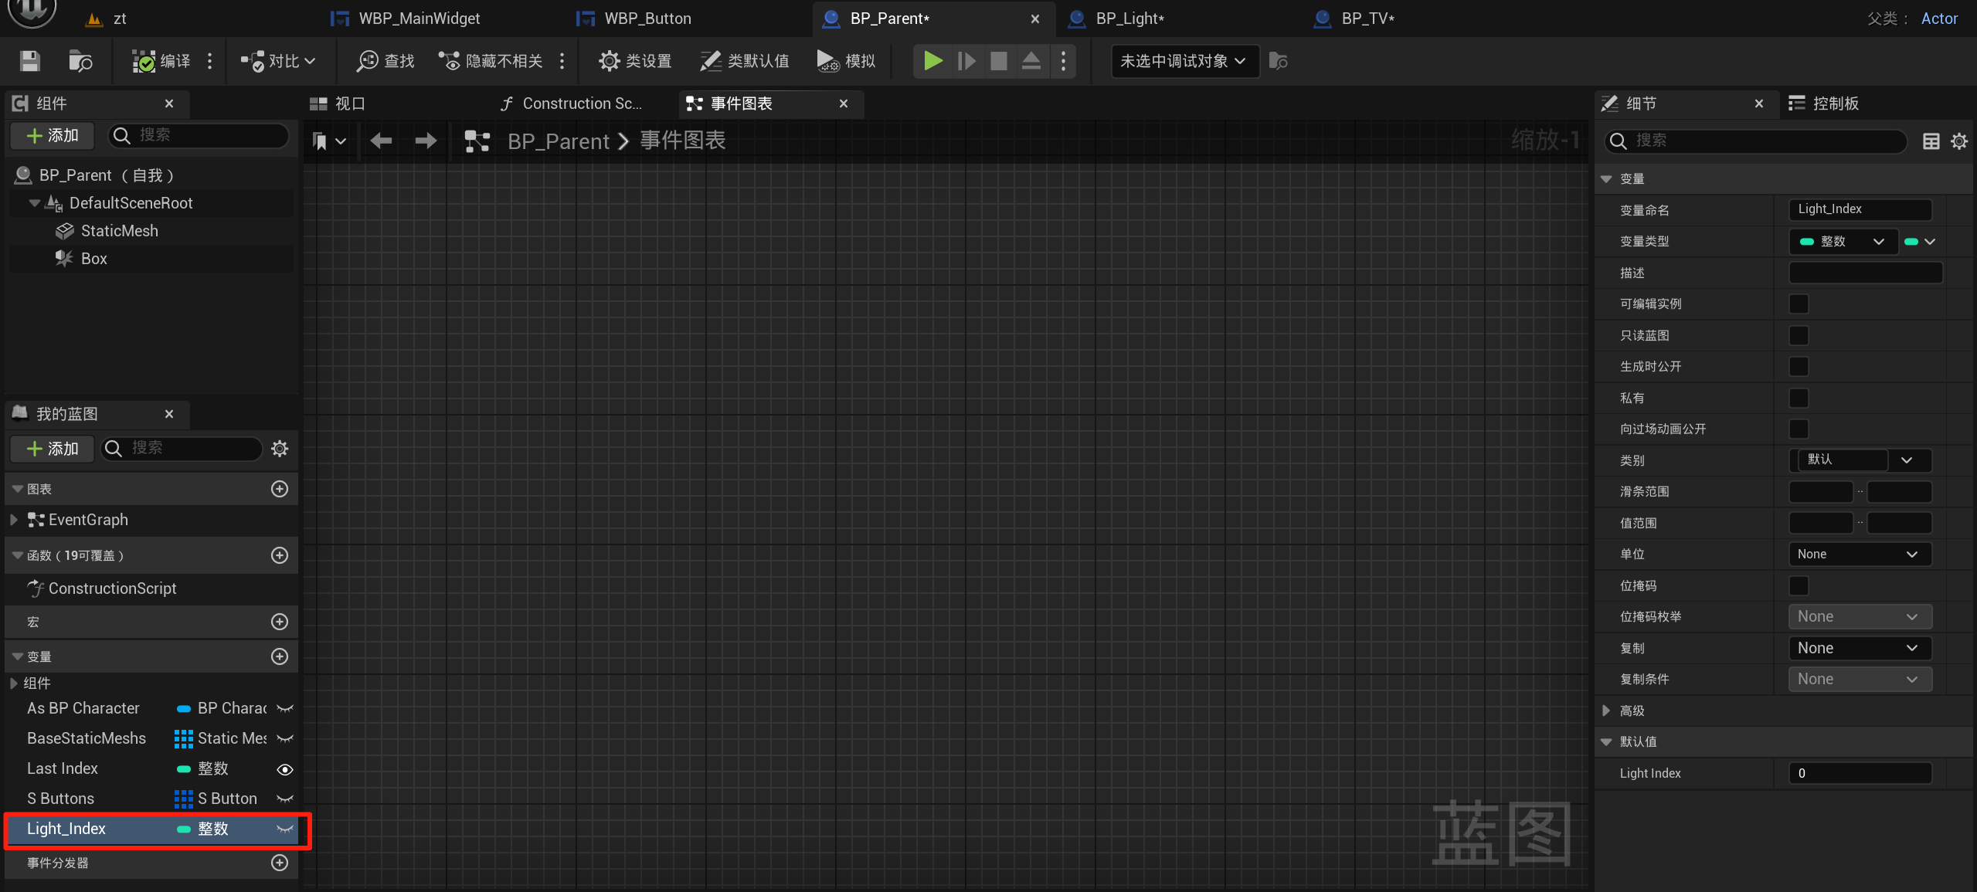
Task: Open 类默认值 (Class Defaults)
Action: coord(742,61)
